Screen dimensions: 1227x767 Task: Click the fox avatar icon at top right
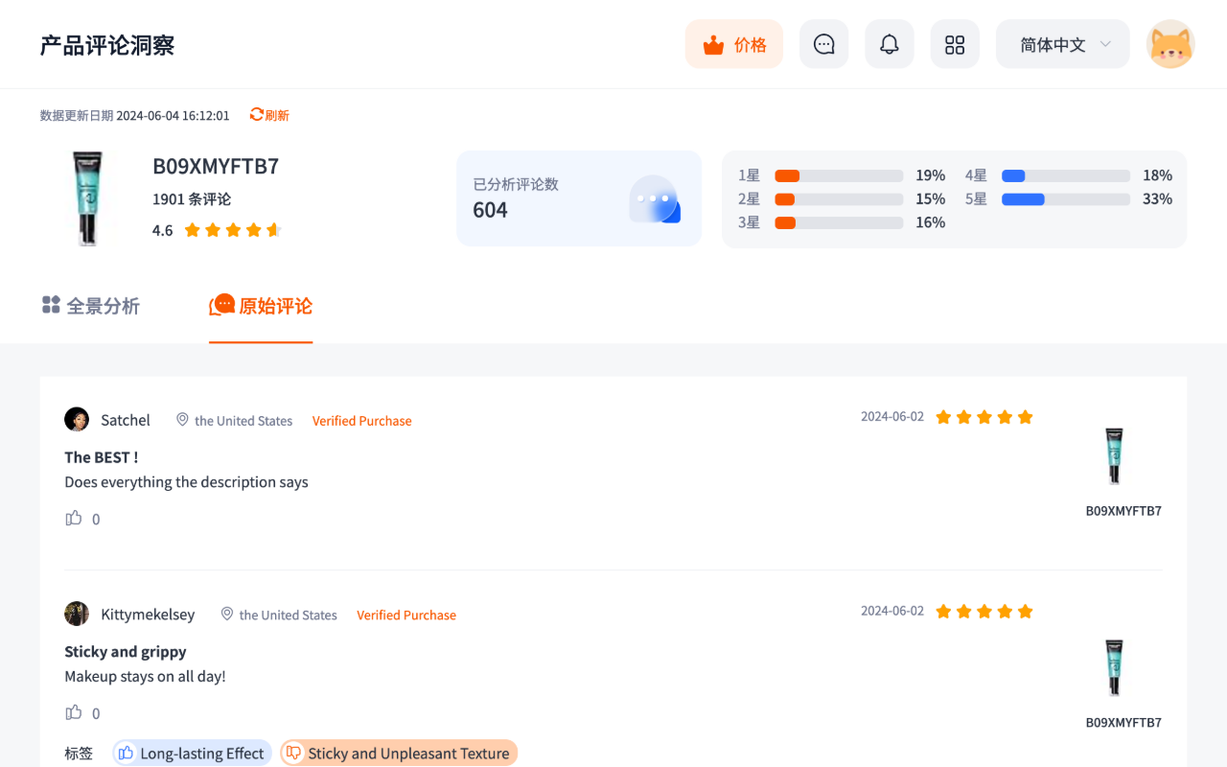(1170, 43)
